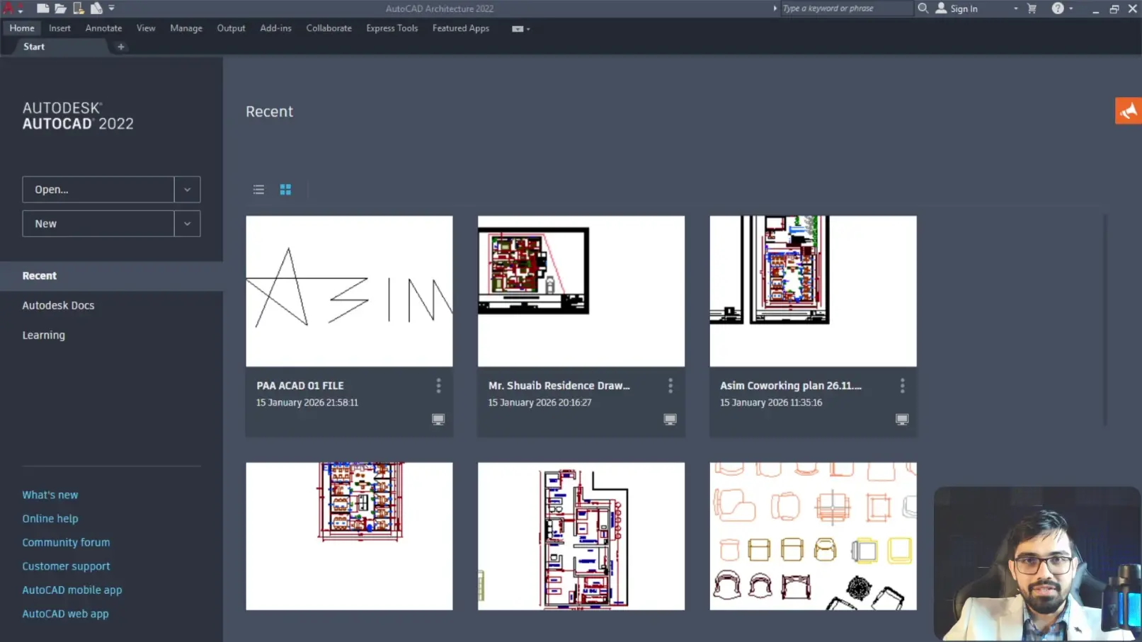The image size is (1142, 642).
Task: Open options menu for PAA ACAD 01 FILE
Action: tap(438, 386)
